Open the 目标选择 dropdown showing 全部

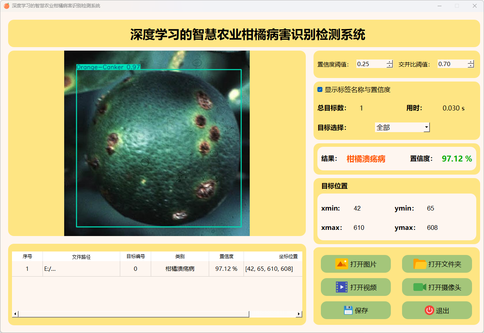click(x=426, y=127)
